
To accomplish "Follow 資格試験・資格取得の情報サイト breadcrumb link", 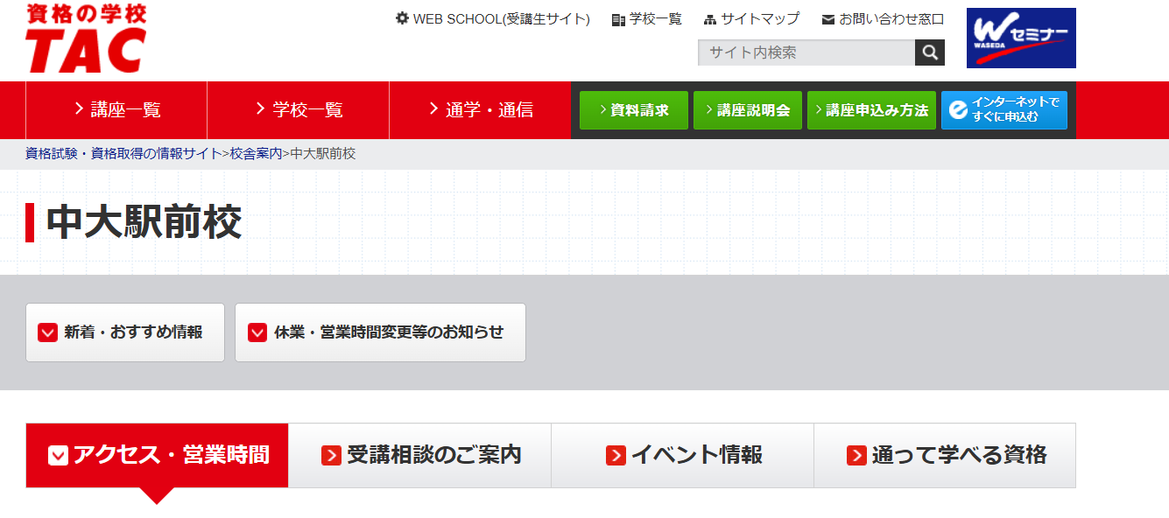I will tap(123, 153).
